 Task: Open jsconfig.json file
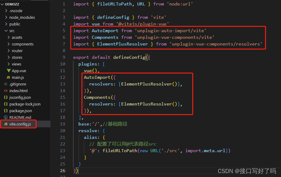[20, 98]
